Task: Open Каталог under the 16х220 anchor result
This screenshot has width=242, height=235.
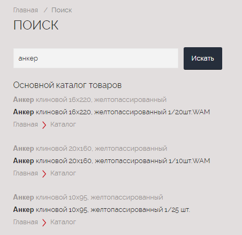Action: [x=63, y=124]
